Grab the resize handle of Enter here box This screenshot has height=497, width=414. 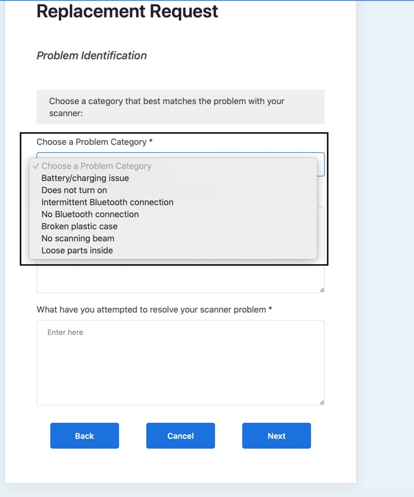pos(322,403)
